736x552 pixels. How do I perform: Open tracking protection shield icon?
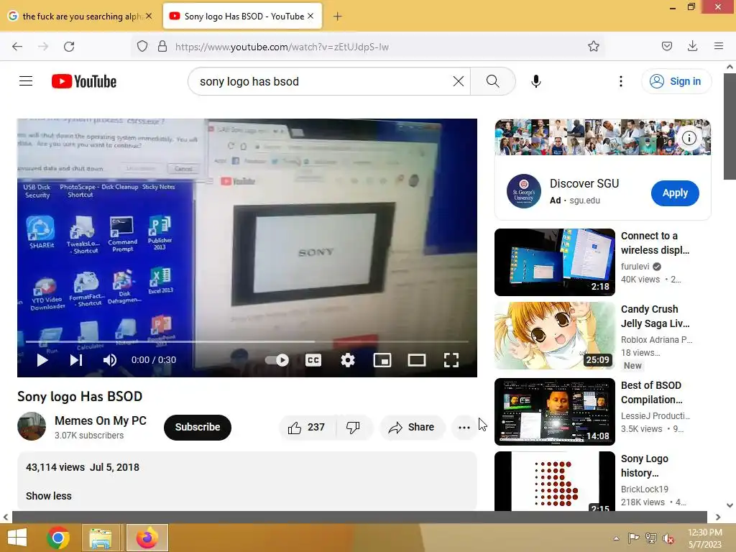tap(142, 46)
